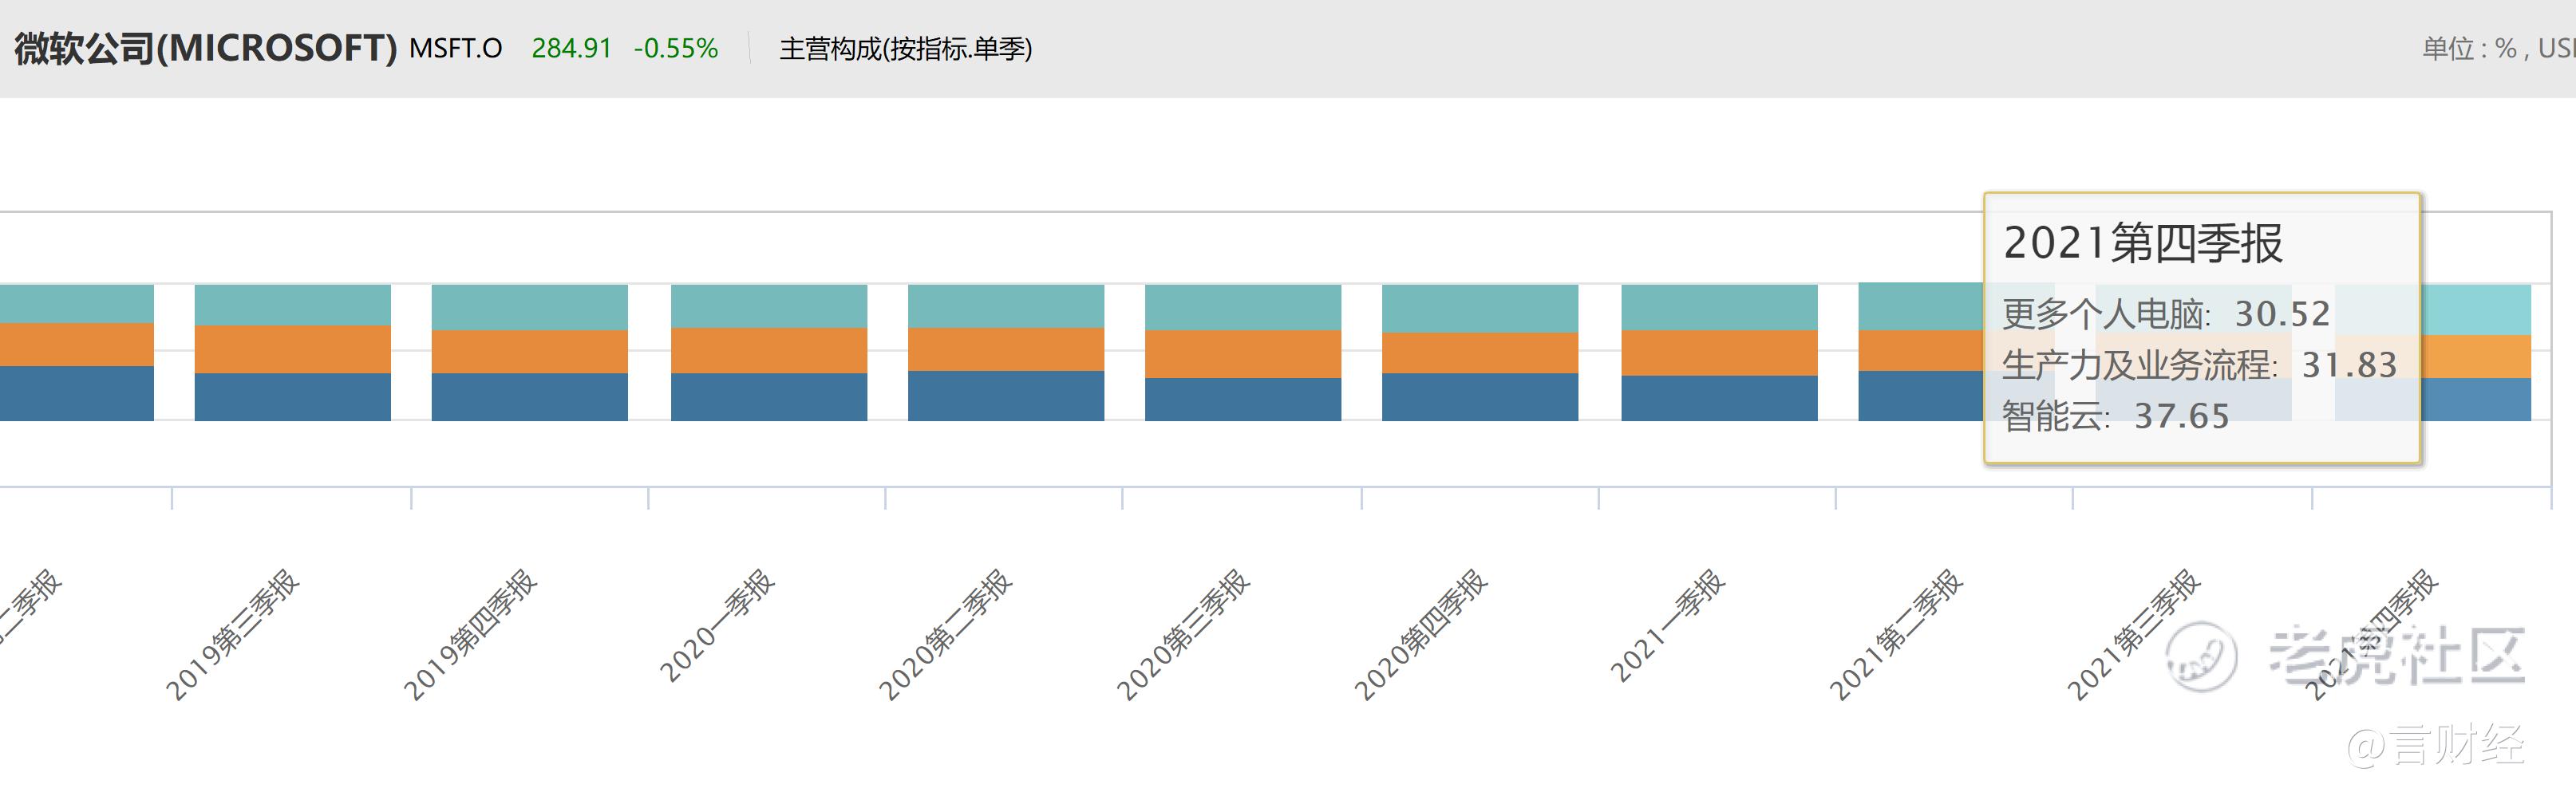The image size is (2576, 804).
Task: Select the 2020第二季报 orange bar segment
Action: pyautogui.click(x=1006, y=350)
